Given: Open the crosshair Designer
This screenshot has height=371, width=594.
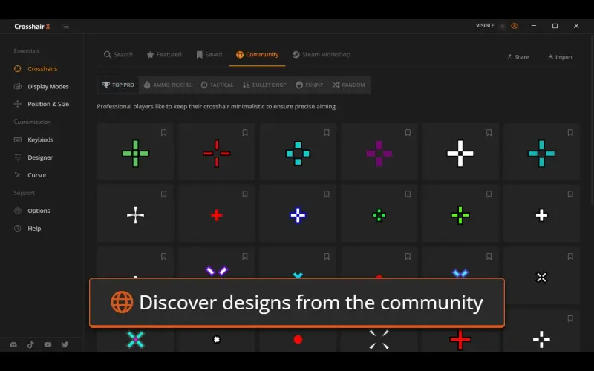Looking at the screenshot, I should click(40, 157).
